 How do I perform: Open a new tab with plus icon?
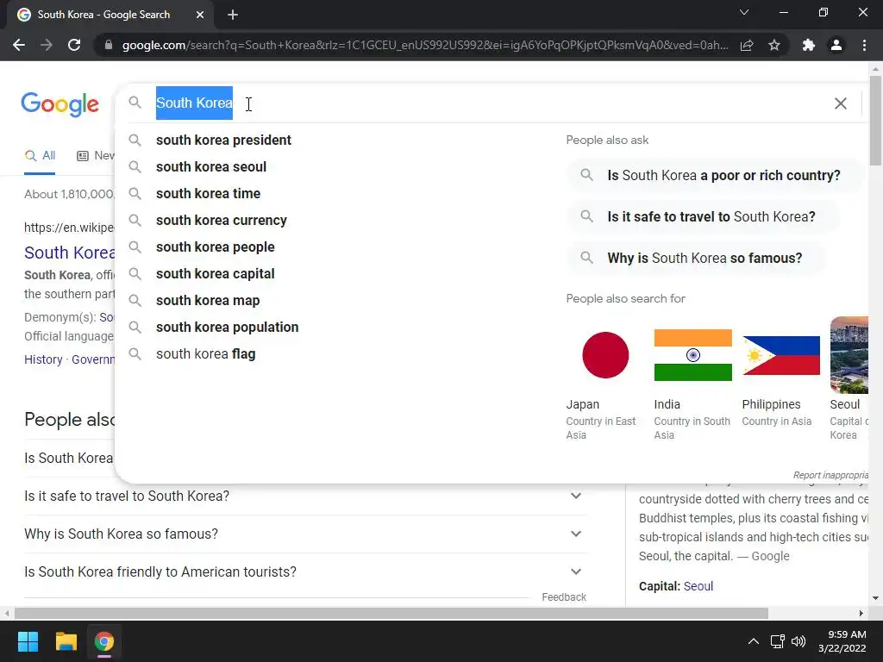[233, 15]
